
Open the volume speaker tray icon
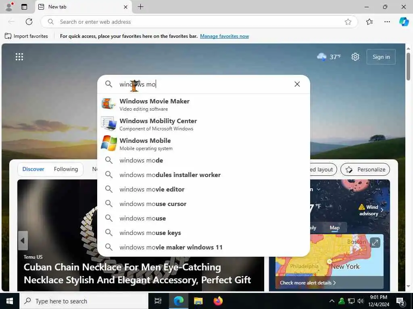coord(360,301)
